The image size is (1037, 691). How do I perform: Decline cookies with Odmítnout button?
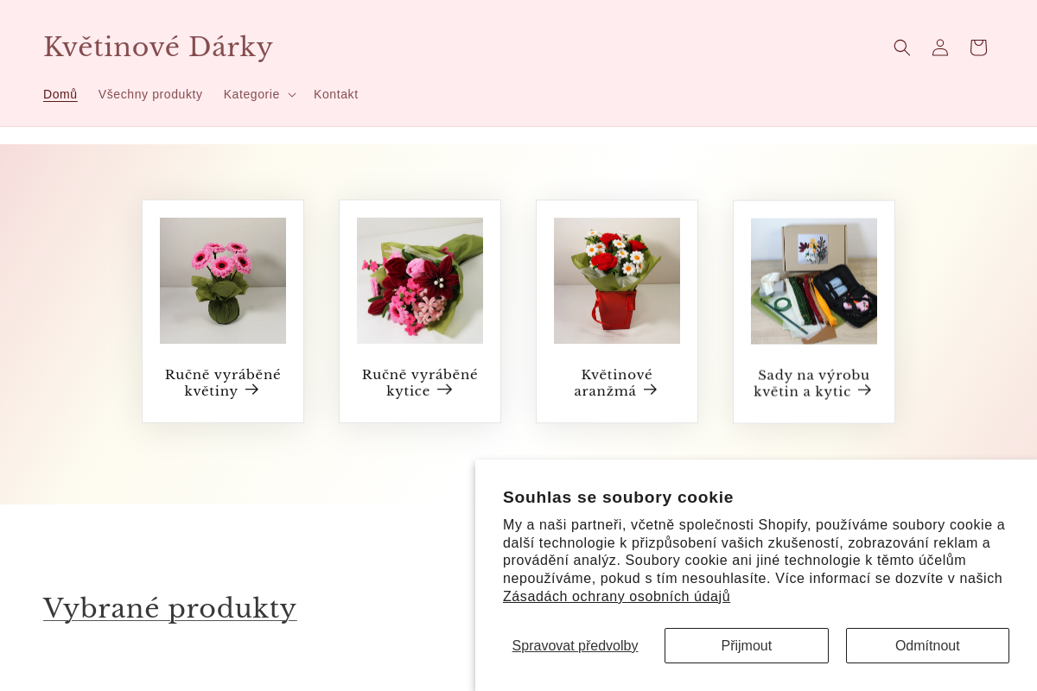927,645
